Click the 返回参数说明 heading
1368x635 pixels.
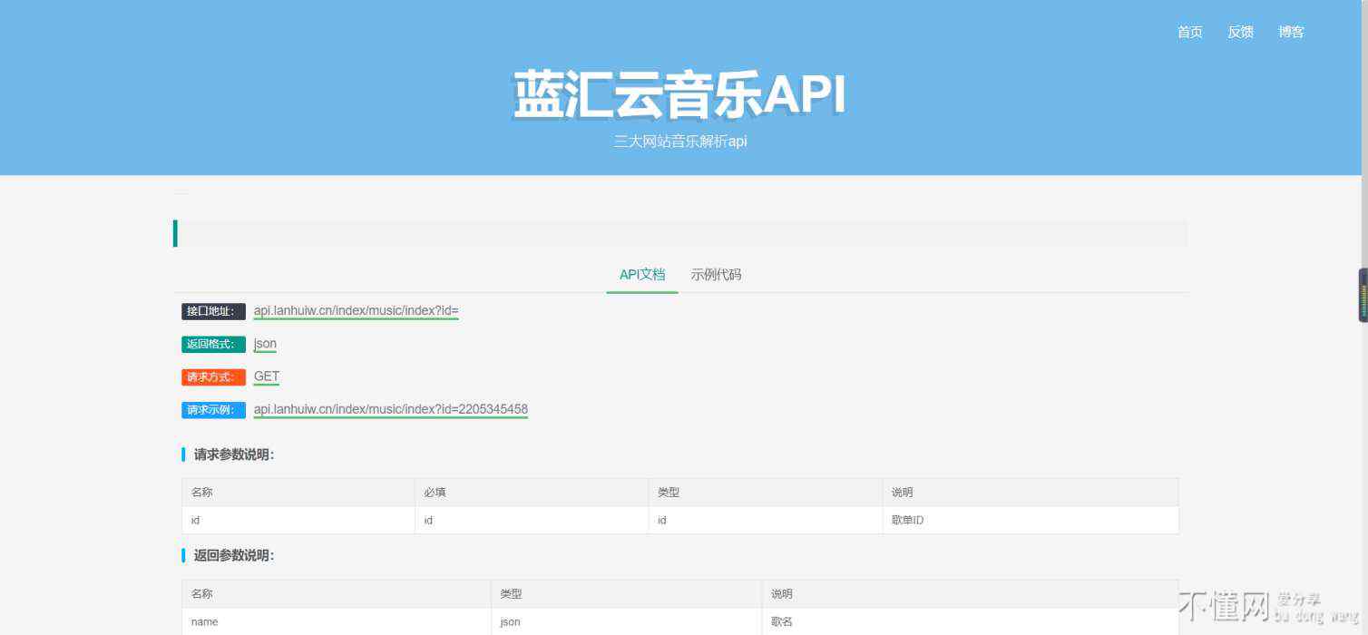(234, 555)
